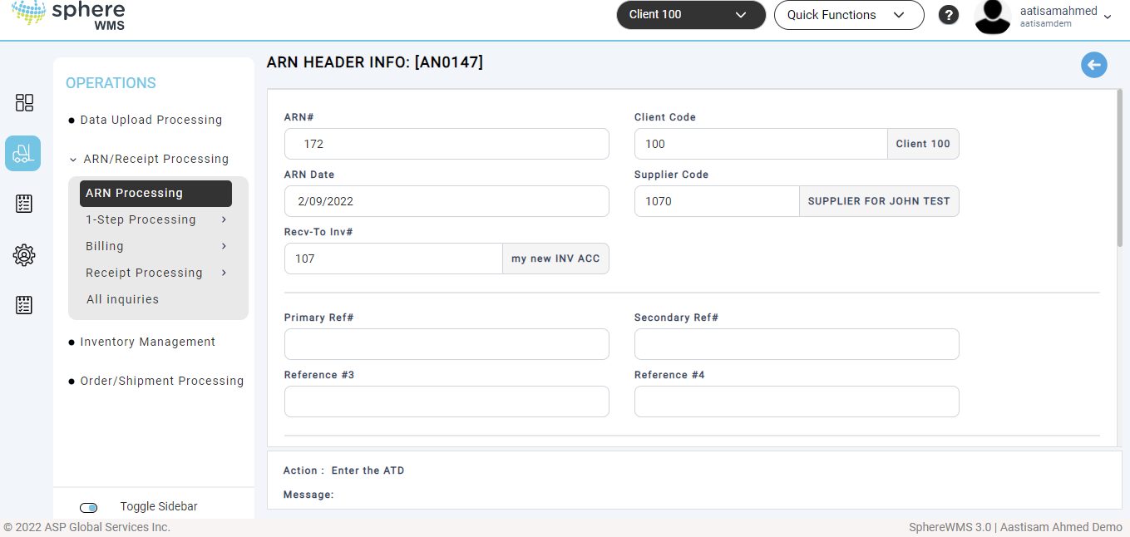Open the All inquiries menu item
This screenshot has height=537, width=1130.
click(122, 299)
